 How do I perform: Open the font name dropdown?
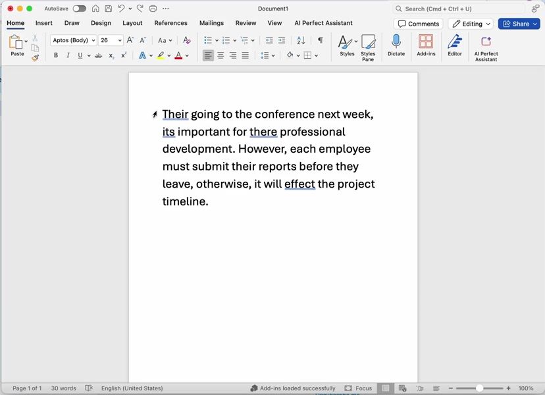pyautogui.click(x=93, y=40)
